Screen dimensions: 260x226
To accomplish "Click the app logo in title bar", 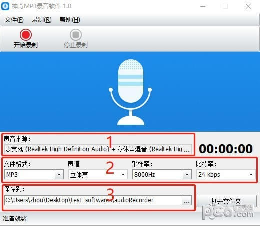I will click(x=5, y=6).
